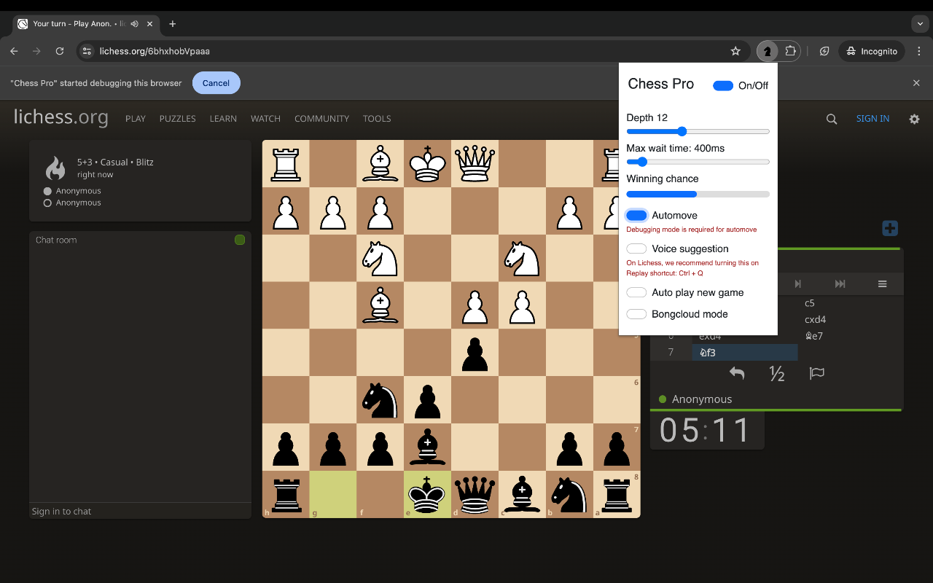Screen dimensions: 933x583
Task: Open the TOOLS menu
Action: (377, 118)
